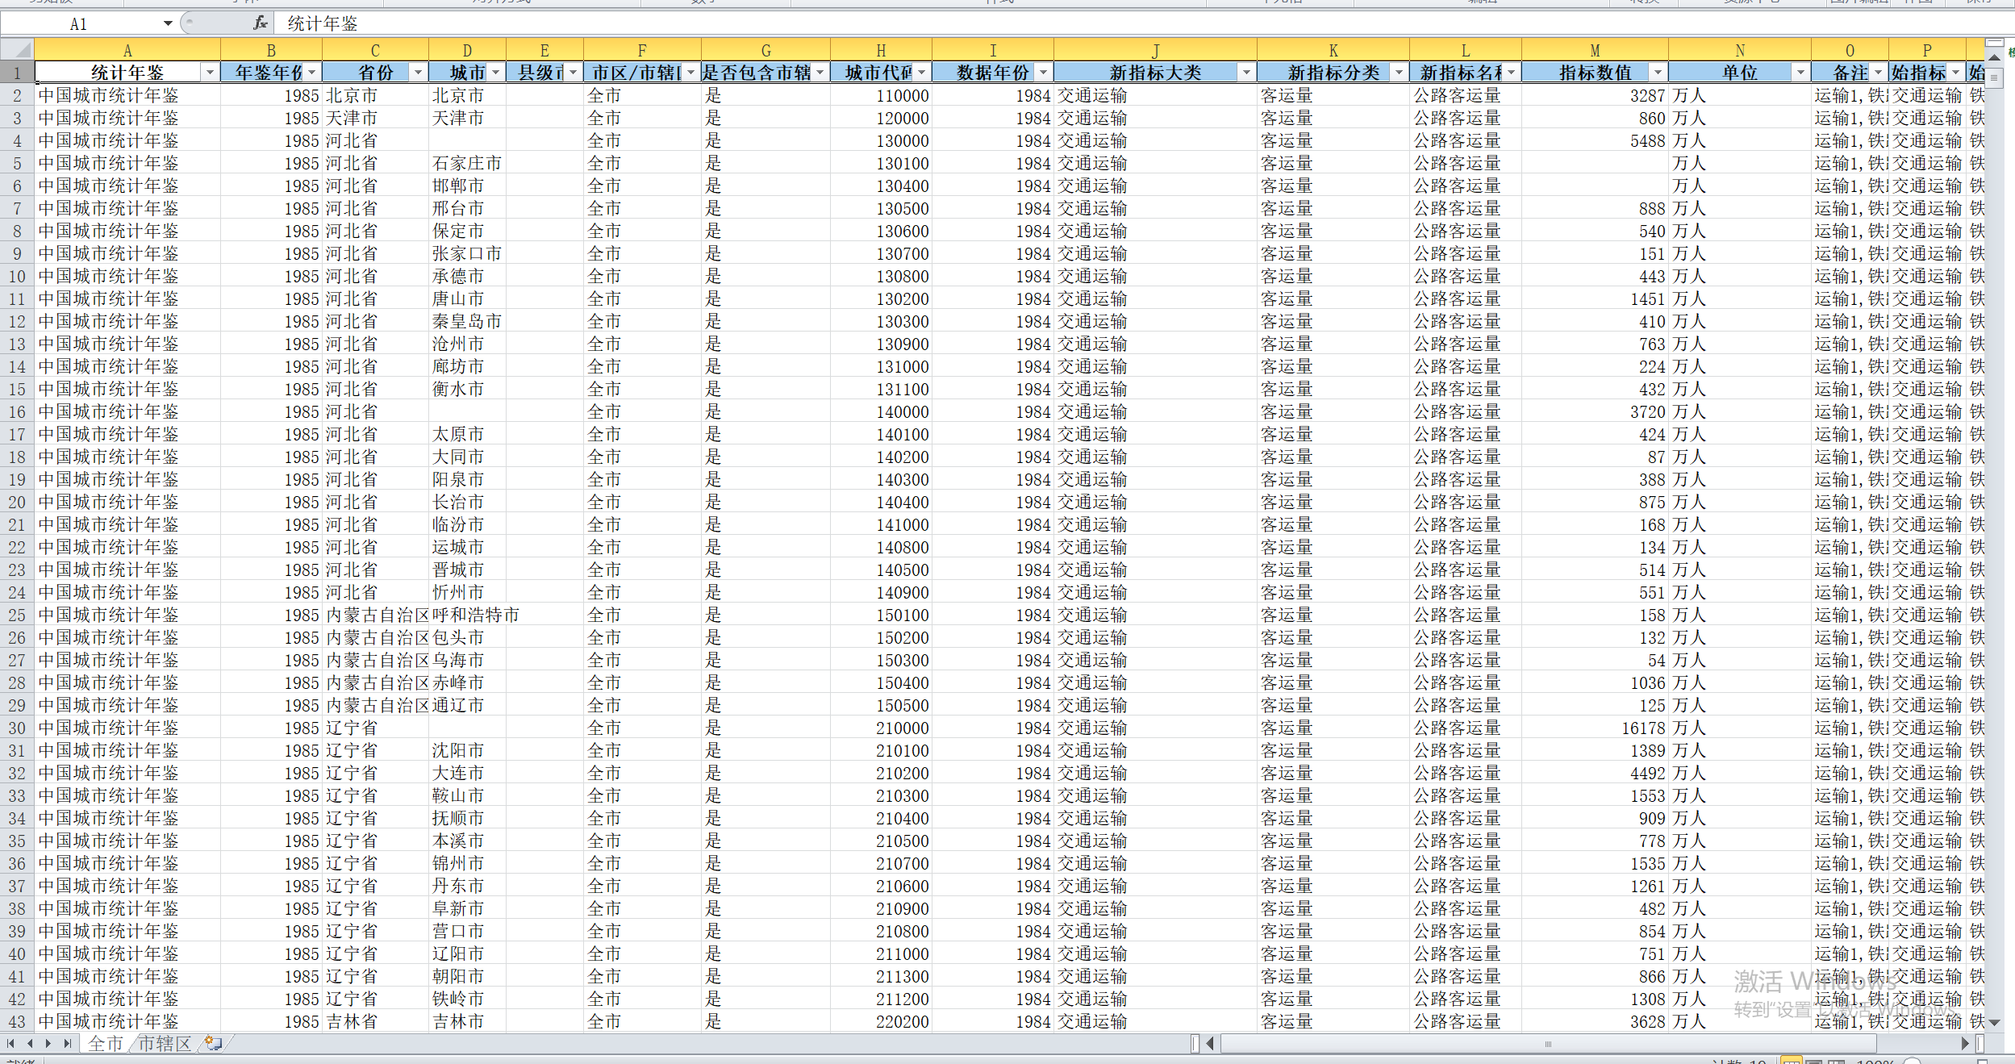Viewport: 2015px width, 1064px height.
Task: Select row 25 header
Action: [x=17, y=615]
